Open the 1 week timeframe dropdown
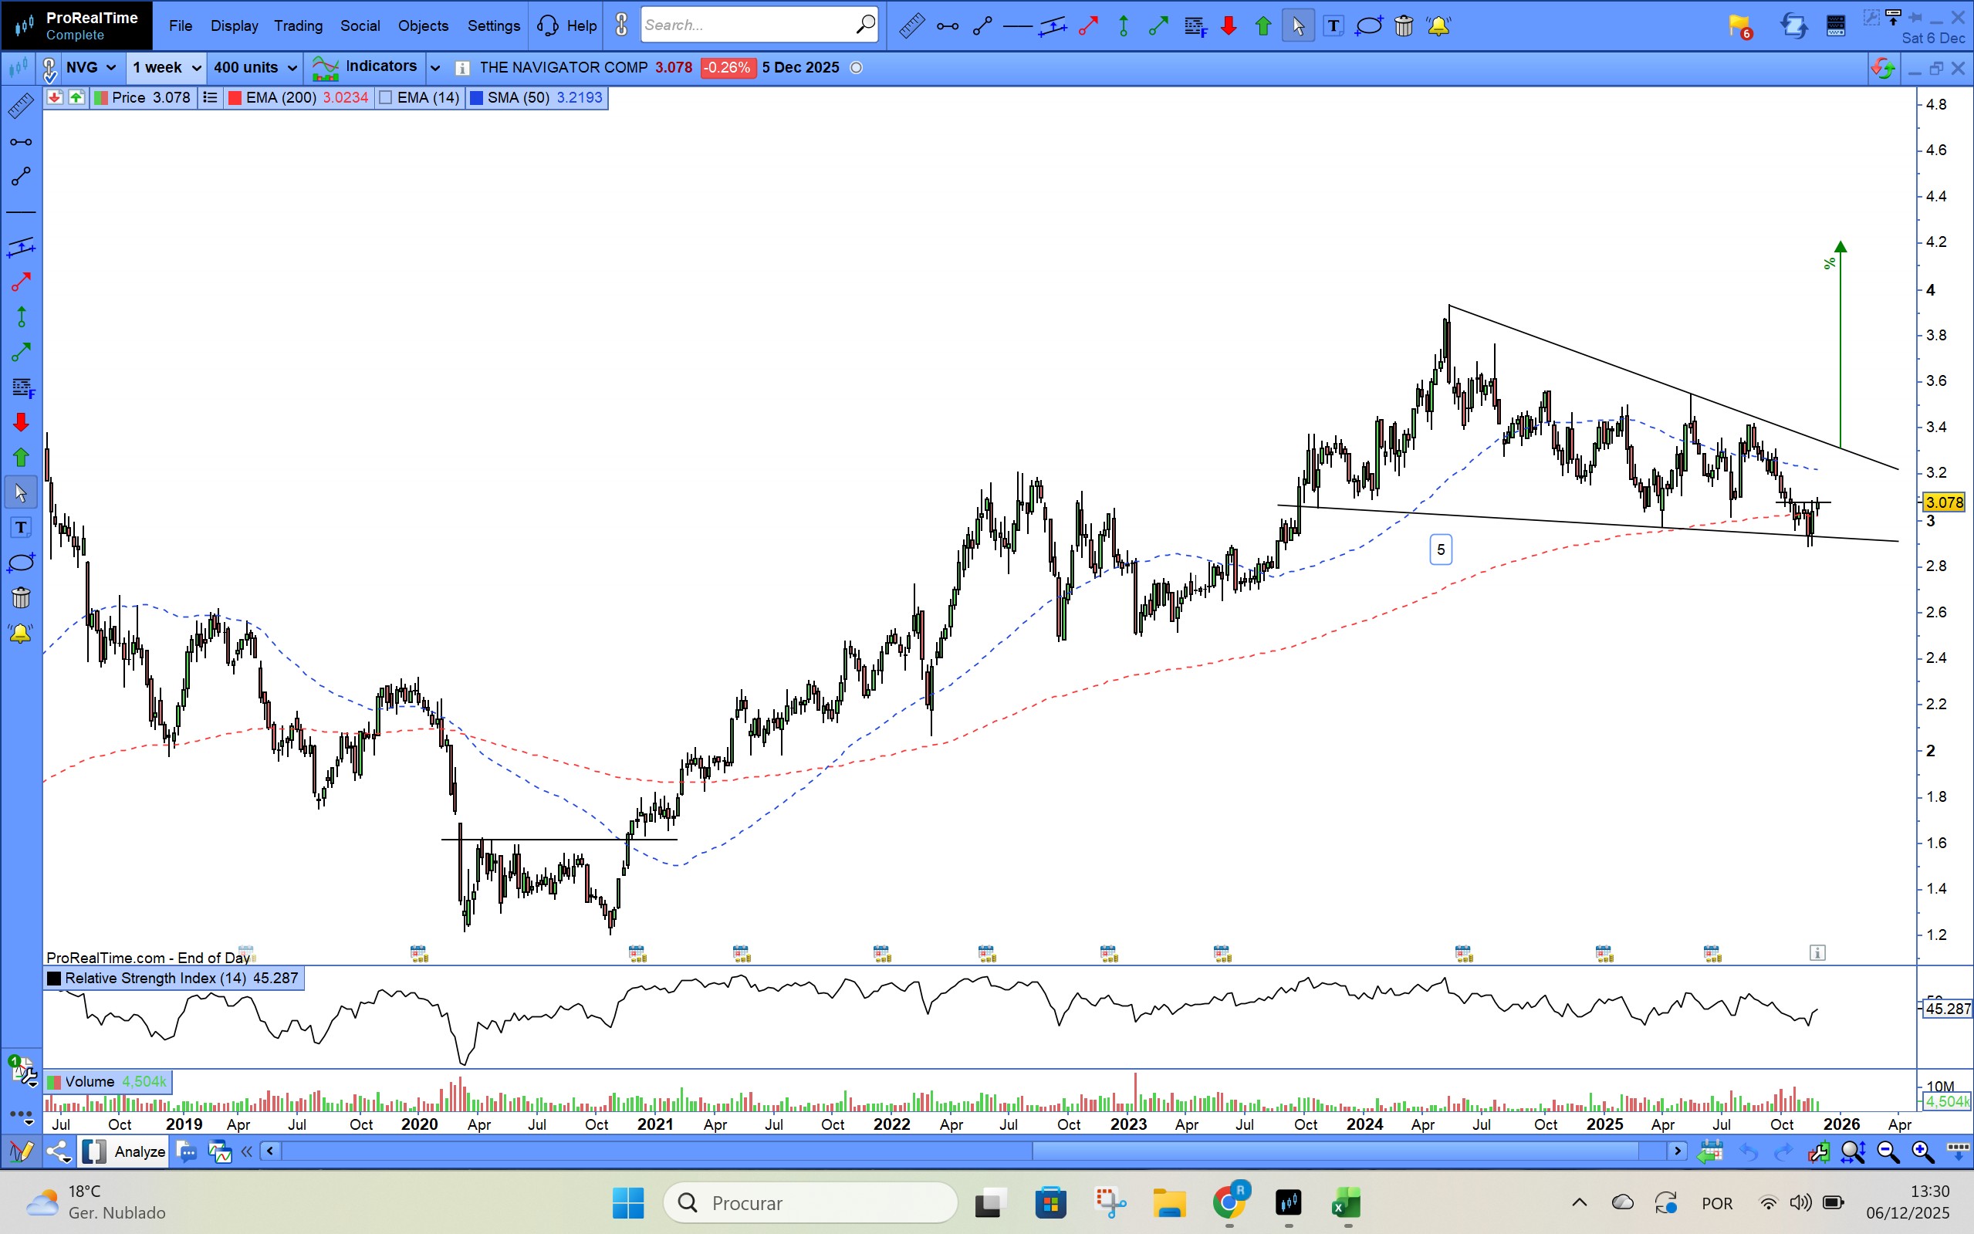 (196, 68)
